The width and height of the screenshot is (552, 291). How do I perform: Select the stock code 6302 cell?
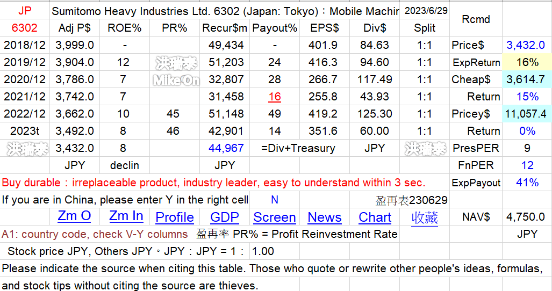click(25, 28)
